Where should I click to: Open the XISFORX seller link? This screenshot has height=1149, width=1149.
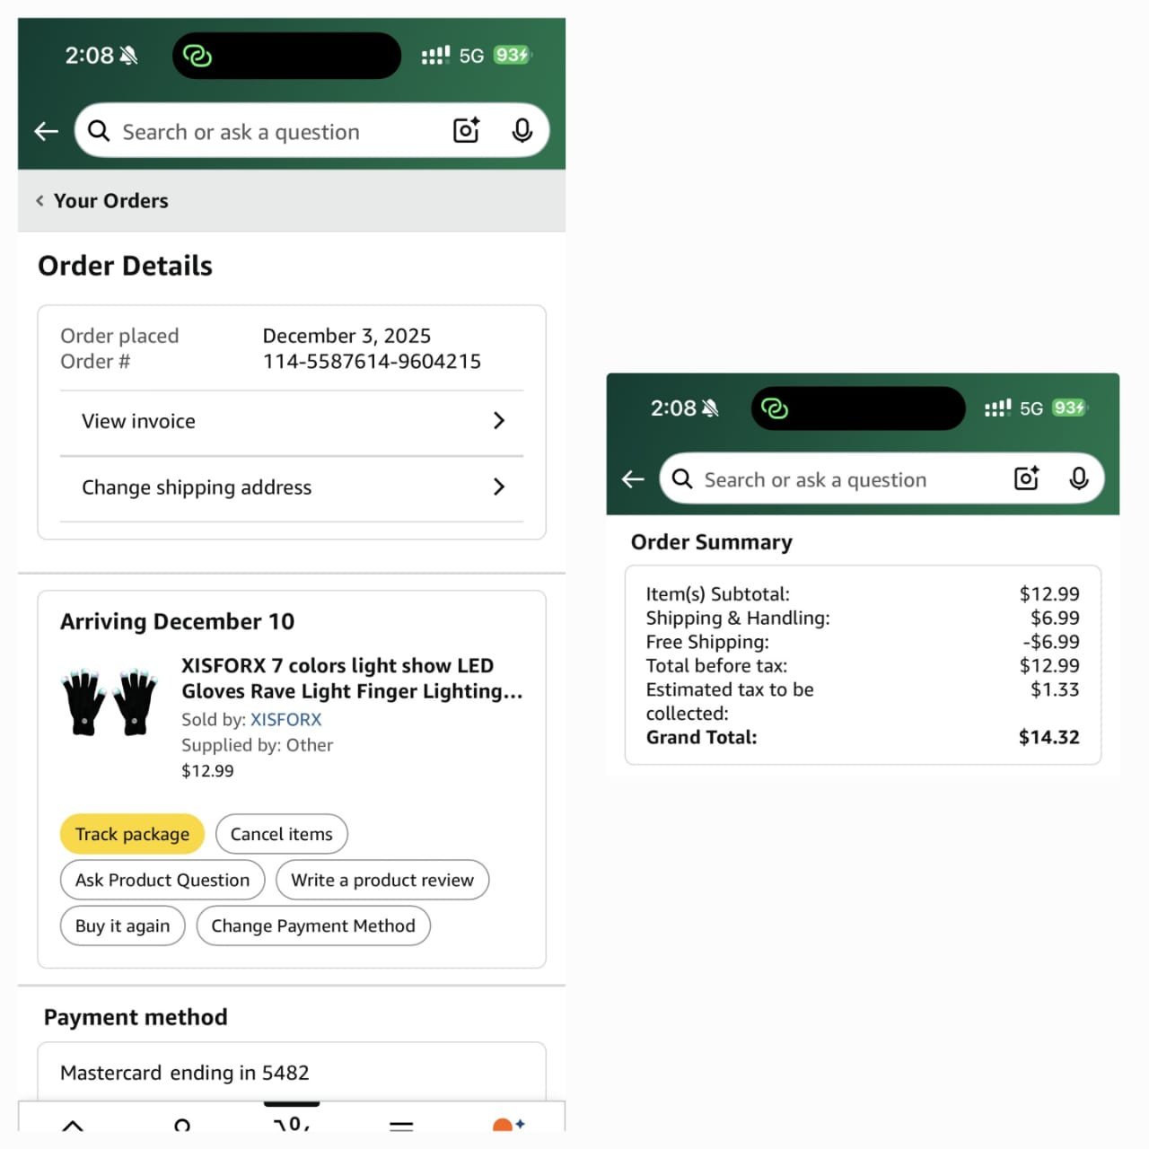(x=285, y=720)
